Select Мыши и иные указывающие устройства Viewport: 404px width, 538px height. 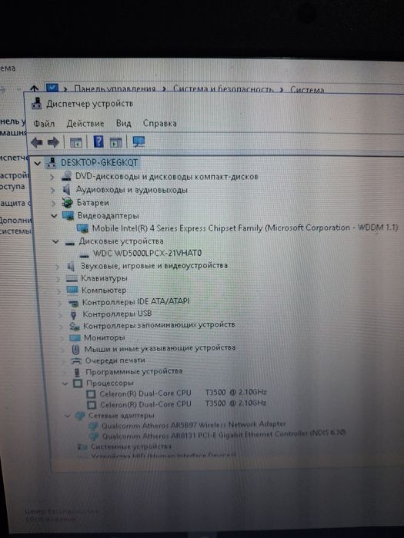(x=160, y=349)
